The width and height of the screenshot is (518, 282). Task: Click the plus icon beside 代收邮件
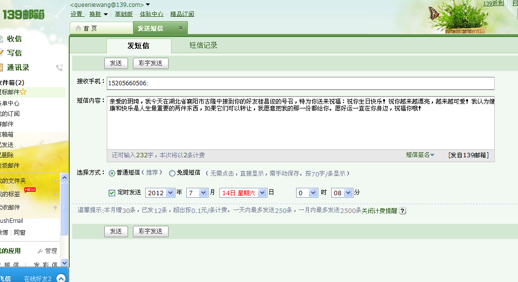pos(55,208)
